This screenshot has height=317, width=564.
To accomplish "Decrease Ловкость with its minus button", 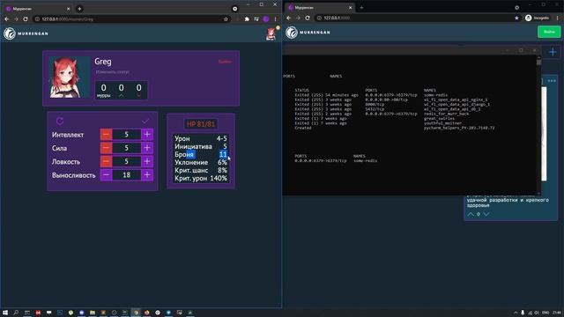I will tap(106, 161).
